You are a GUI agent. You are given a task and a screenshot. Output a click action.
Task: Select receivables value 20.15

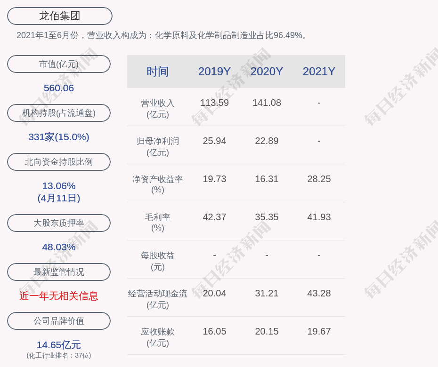pyautogui.click(x=267, y=331)
